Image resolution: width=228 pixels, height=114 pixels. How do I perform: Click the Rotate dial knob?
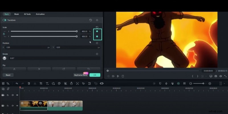tap(5, 58)
